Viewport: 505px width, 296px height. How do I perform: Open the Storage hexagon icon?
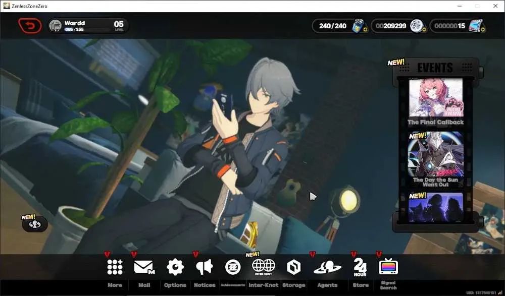point(294,267)
